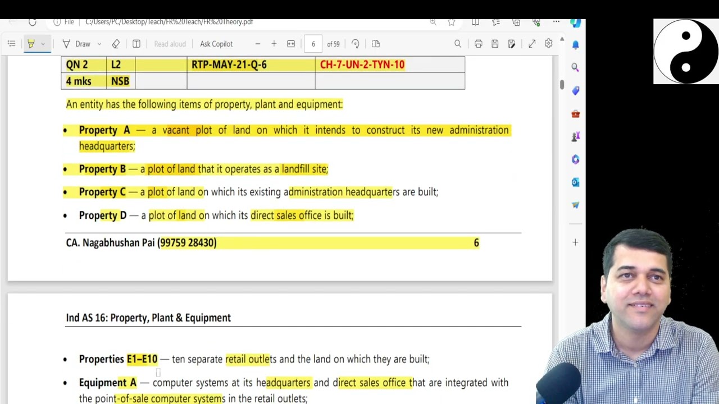Image resolution: width=719 pixels, height=404 pixels.
Task: Click the 'of 59' page count label
Action: [x=333, y=44]
